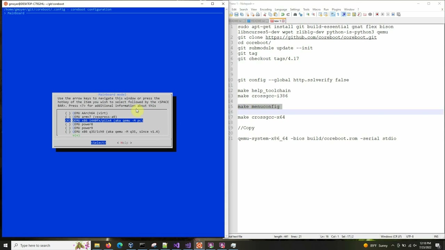Open the Window menu in Notepad++
Screen dimensions: 445x250
pyautogui.click(x=349, y=9)
